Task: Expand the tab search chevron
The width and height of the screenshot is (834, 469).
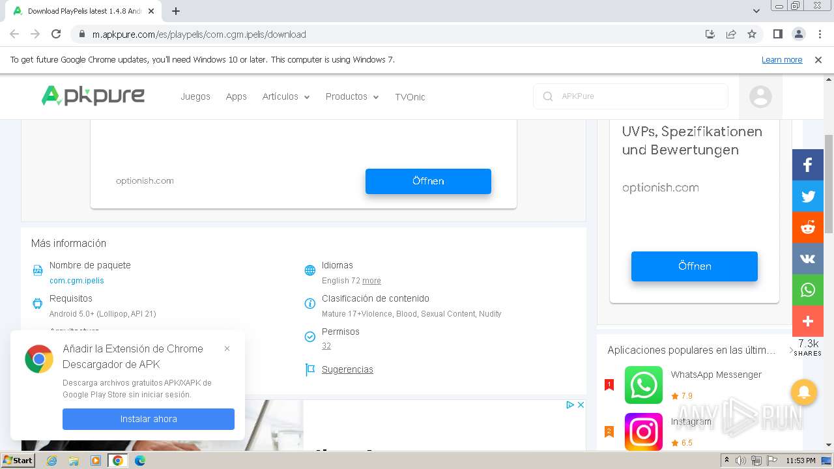Action: coord(756,11)
